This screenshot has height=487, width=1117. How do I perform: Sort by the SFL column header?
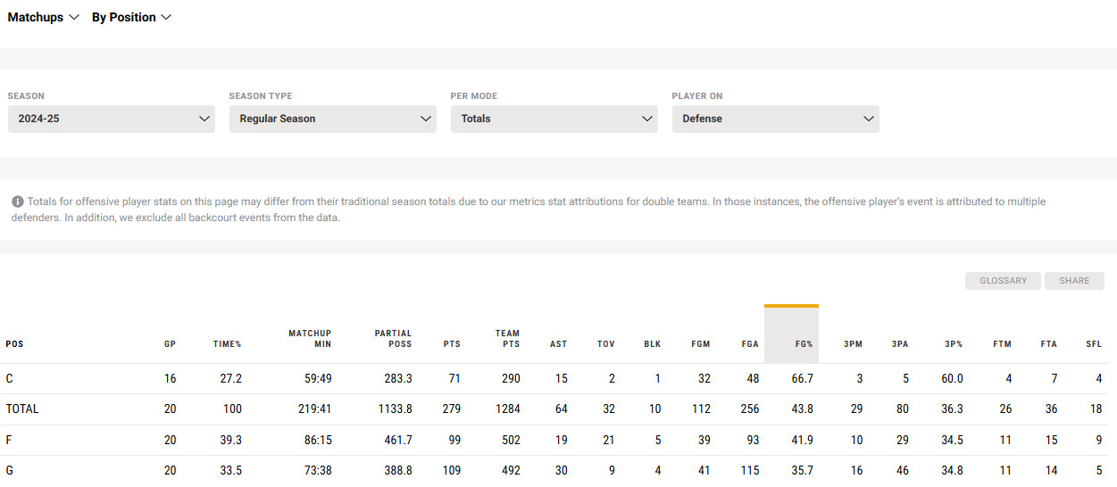pyautogui.click(x=1094, y=343)
